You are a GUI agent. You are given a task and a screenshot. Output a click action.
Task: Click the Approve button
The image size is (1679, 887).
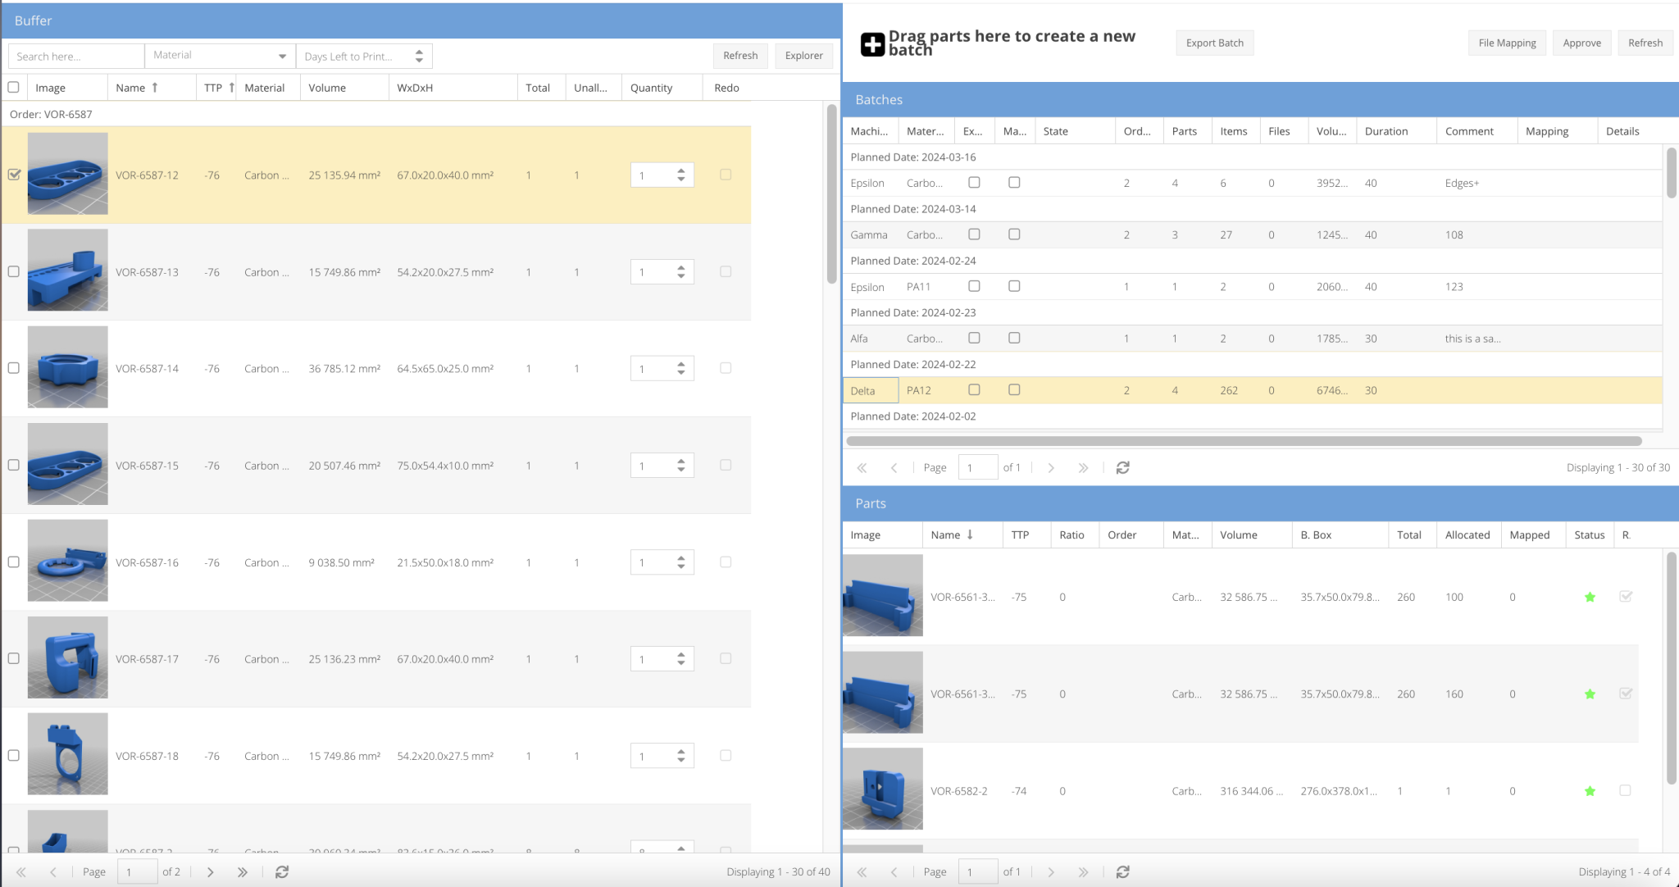(1581, 43)
